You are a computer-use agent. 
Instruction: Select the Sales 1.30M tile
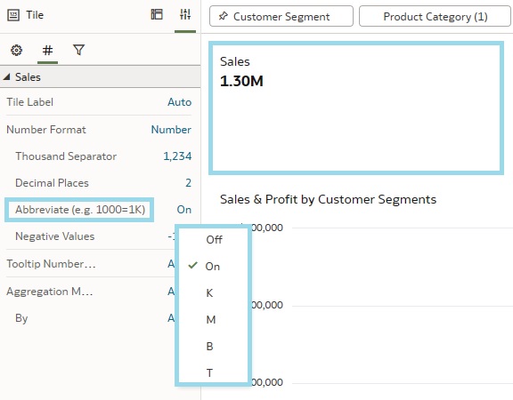356,108
